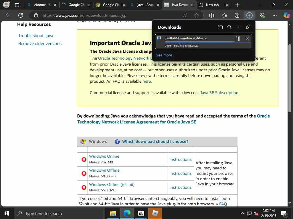Open downloads folder from Downloads panel

click(x=220, y=27)
